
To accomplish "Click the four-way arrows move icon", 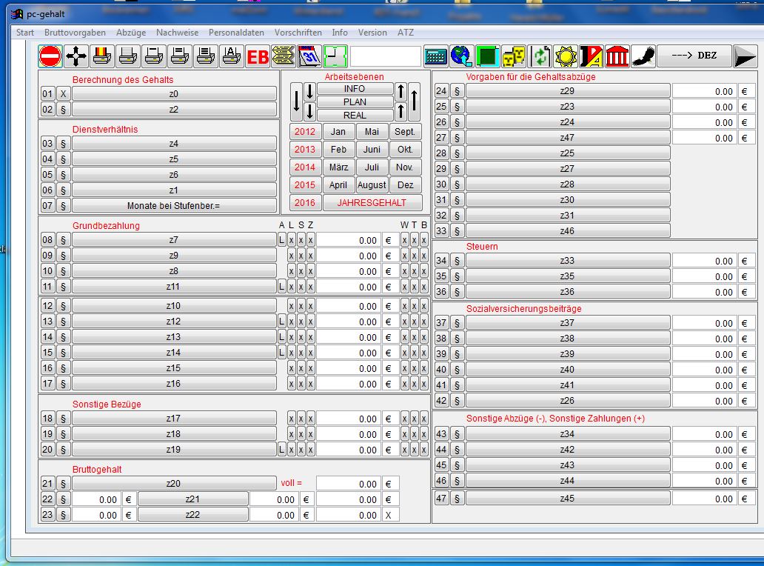I will [76, 56].
